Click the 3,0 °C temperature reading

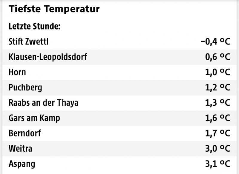point(217,149)
